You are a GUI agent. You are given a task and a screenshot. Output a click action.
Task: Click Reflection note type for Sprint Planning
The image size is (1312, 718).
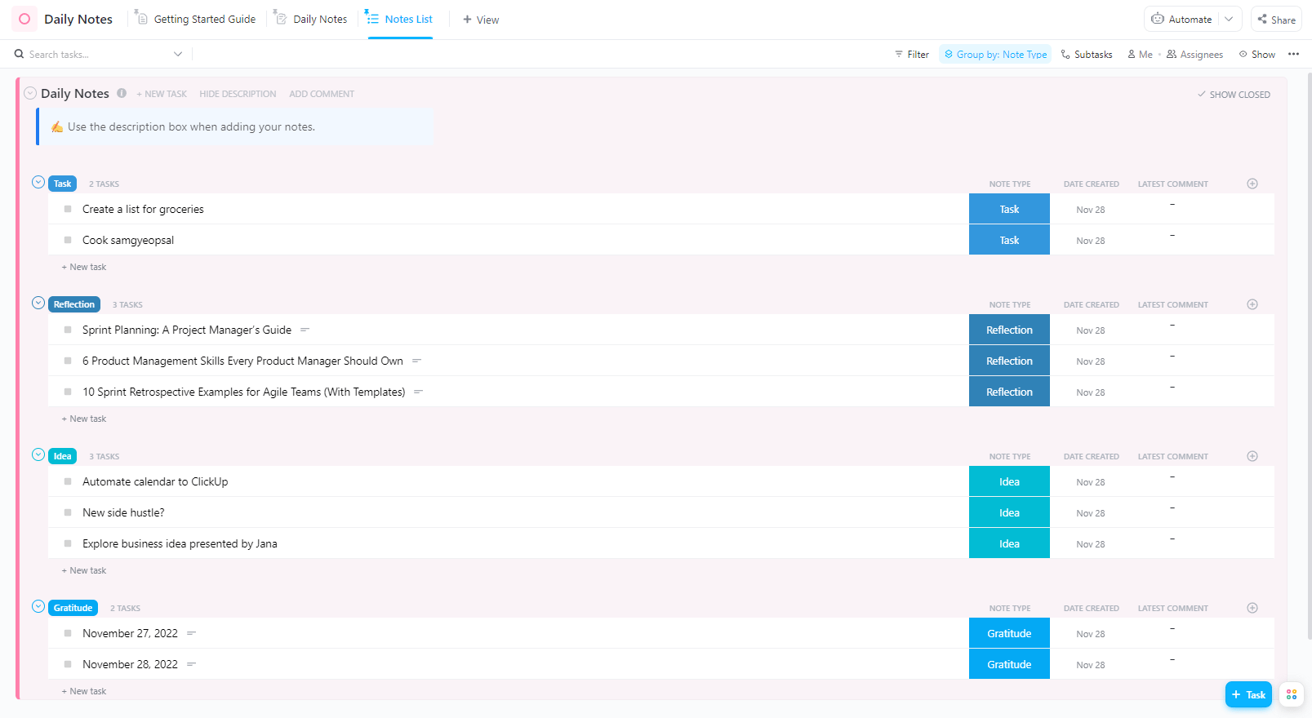[1009, 330]
